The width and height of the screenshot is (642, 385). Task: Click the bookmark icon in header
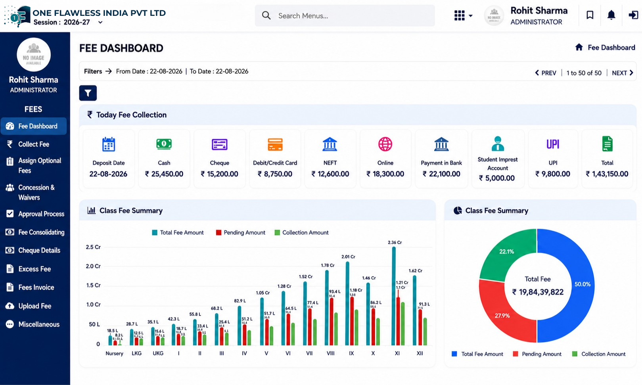point(590,15)
